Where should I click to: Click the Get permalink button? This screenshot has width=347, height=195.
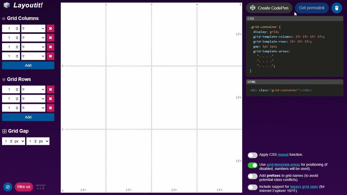click(312, 8)
